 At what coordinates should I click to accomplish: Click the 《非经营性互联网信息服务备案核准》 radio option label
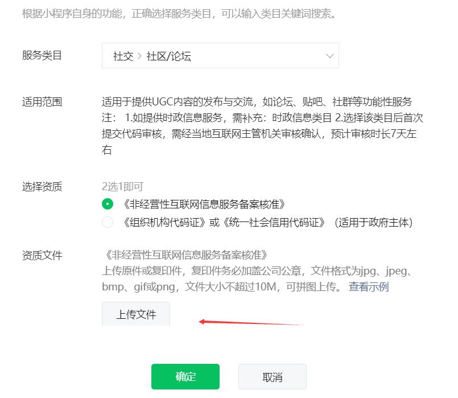(x=203, y=204)
